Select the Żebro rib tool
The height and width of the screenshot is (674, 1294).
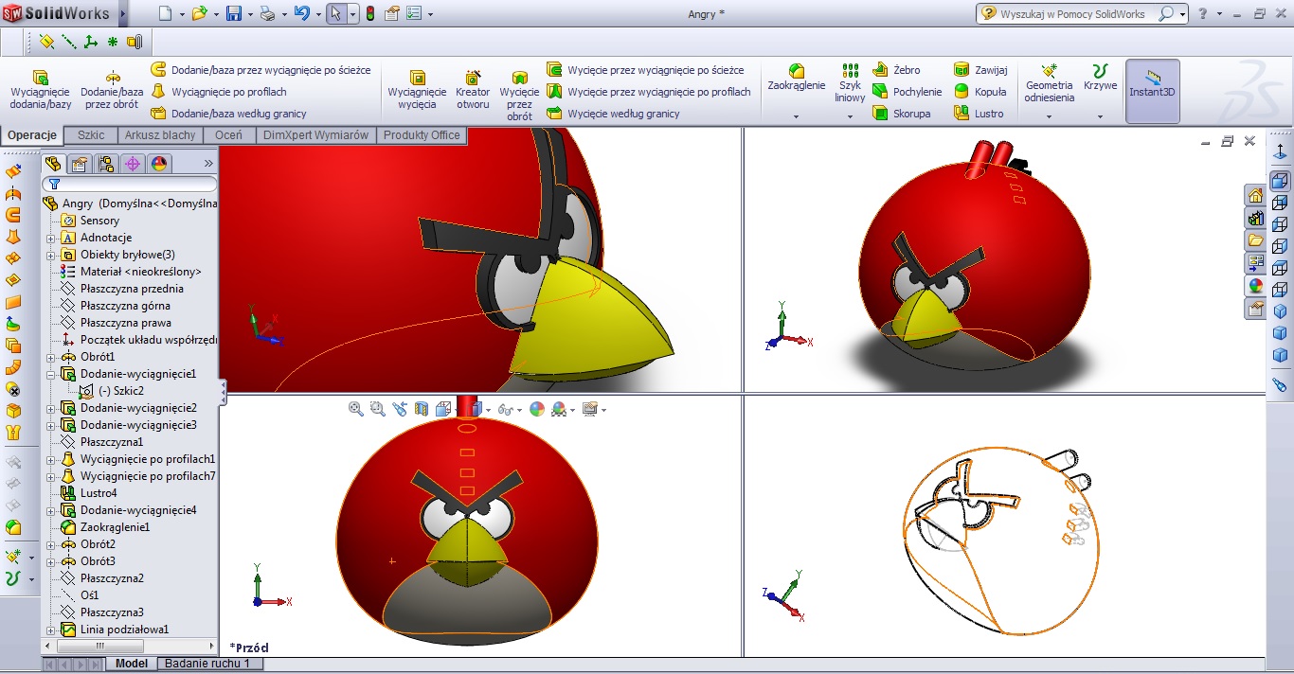click(896, 70)
